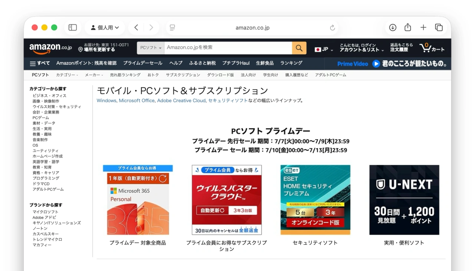
Task: Open マカフィー brand link
Action: [x=42, y=245]
